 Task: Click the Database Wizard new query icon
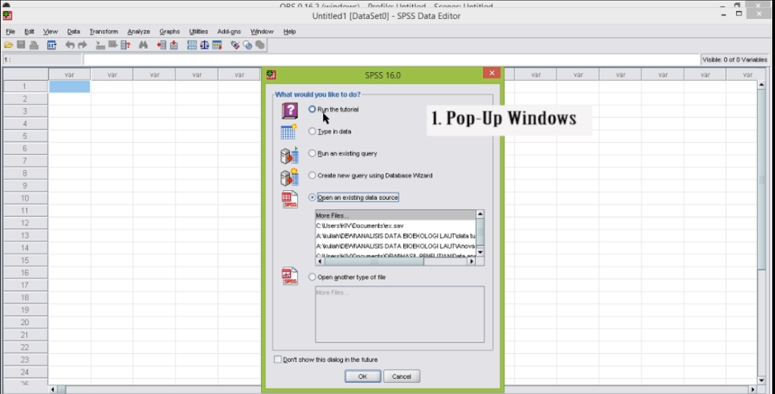tap(290, 177)
